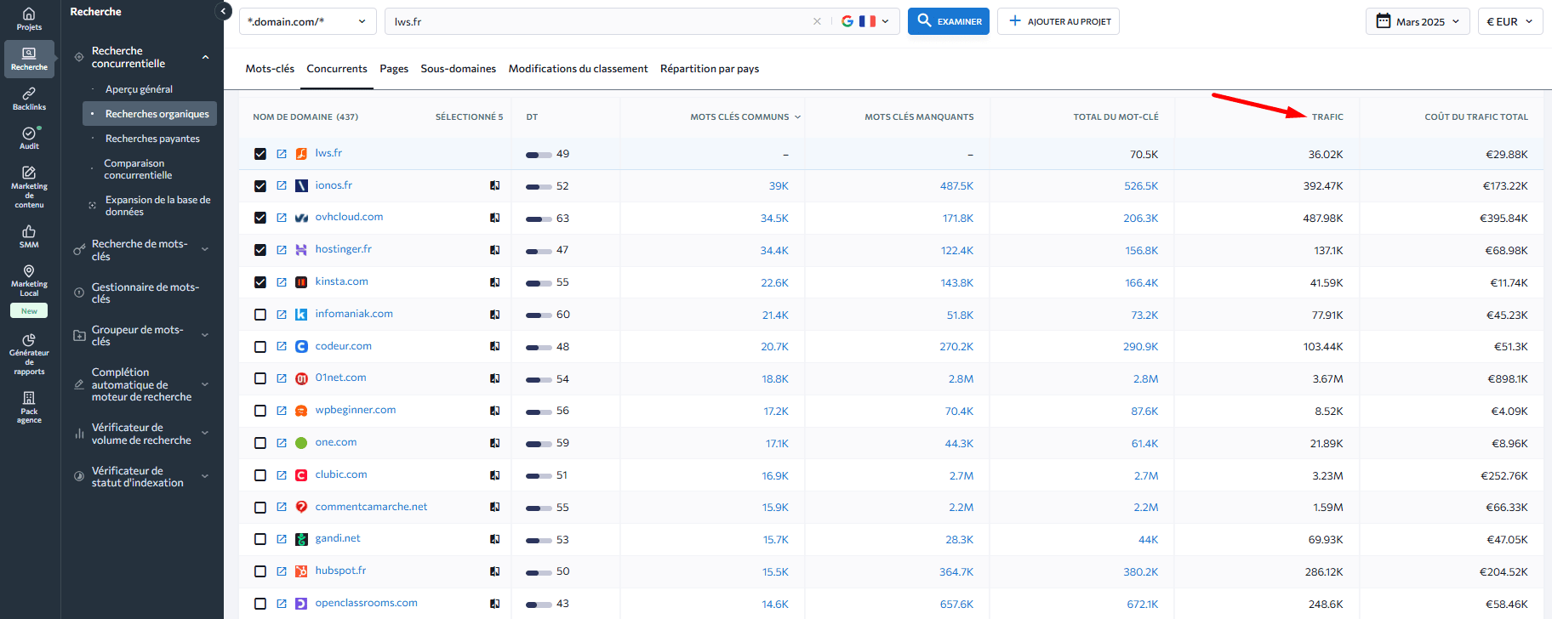Open the Audit sidebar icon
Screen dimensions: 1552x619
coord(29,138)
